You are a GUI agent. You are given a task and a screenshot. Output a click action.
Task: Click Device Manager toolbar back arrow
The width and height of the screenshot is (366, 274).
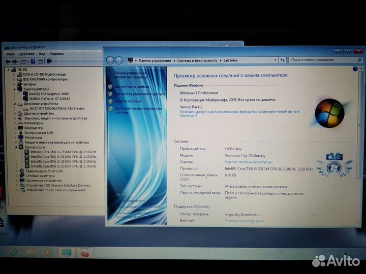[8, 61]
